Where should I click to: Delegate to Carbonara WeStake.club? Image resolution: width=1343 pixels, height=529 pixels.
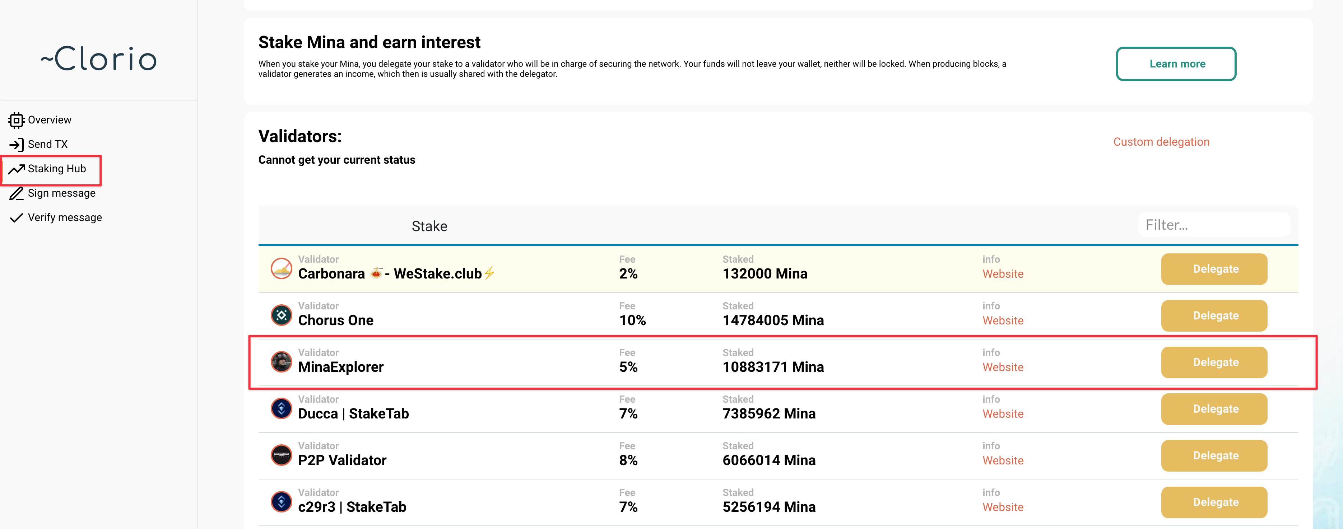(x=1214, y=269)
